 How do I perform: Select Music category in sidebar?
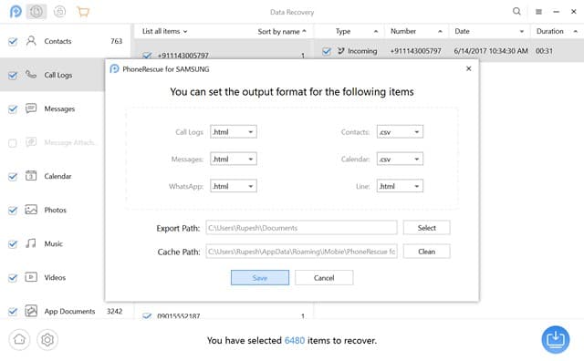52,243
